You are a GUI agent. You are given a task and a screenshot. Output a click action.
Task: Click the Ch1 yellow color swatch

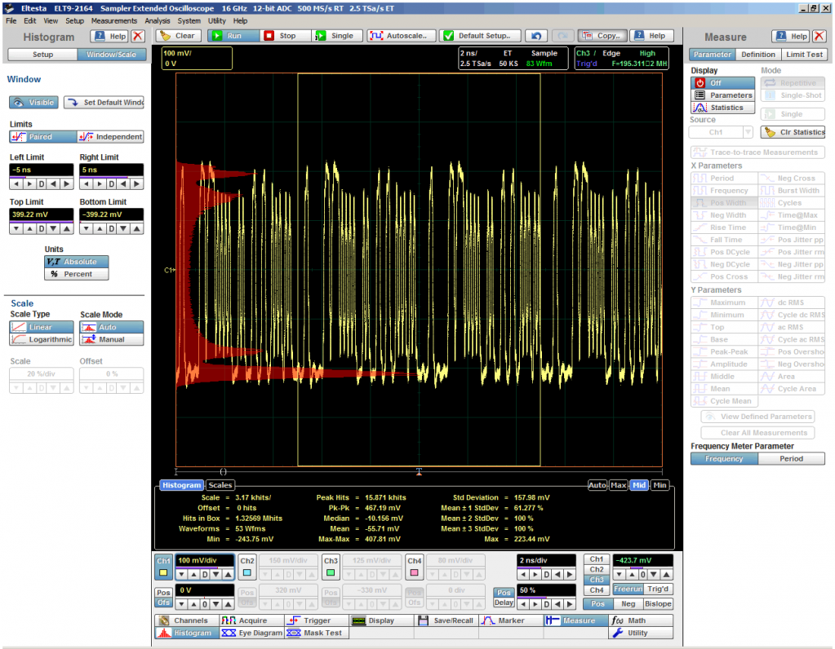164,573
